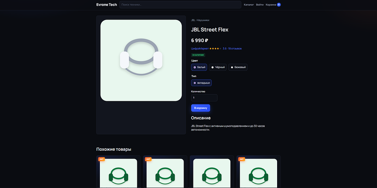
Task: Select the Чёрный color option
Action: 218,67
